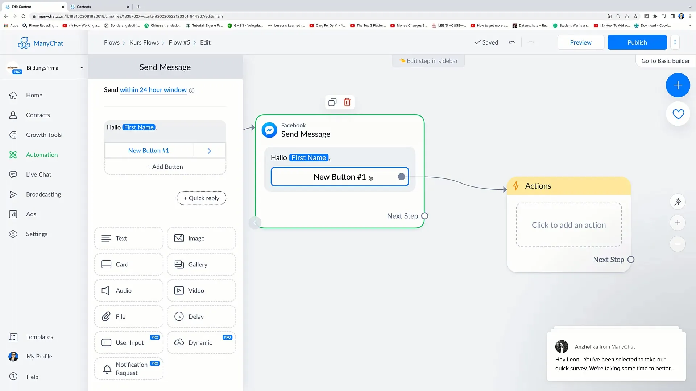This screenshot has height=391, width=696.
Task: Toggle the Send Message Next Step connector
Action: click(424, 215)
